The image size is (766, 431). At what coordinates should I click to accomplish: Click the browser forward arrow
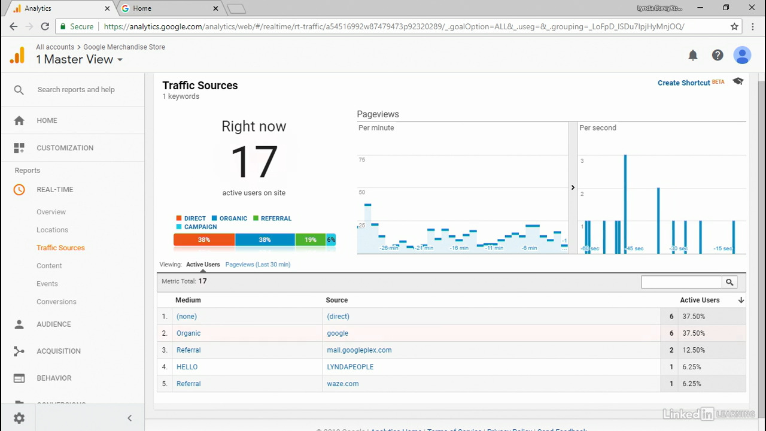pos(29,26)
